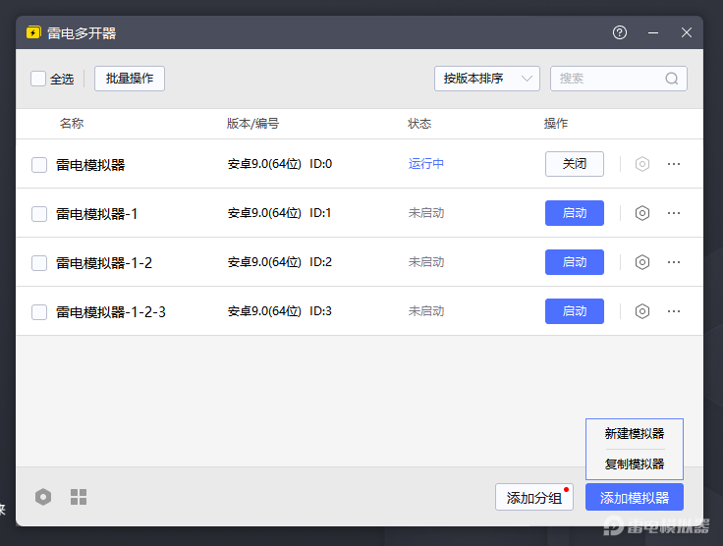Image resolution: width=723 pixels, height=546 pixels.
Task: Choose 复制模拟器 from the popup menu
Action: [635, 464]
